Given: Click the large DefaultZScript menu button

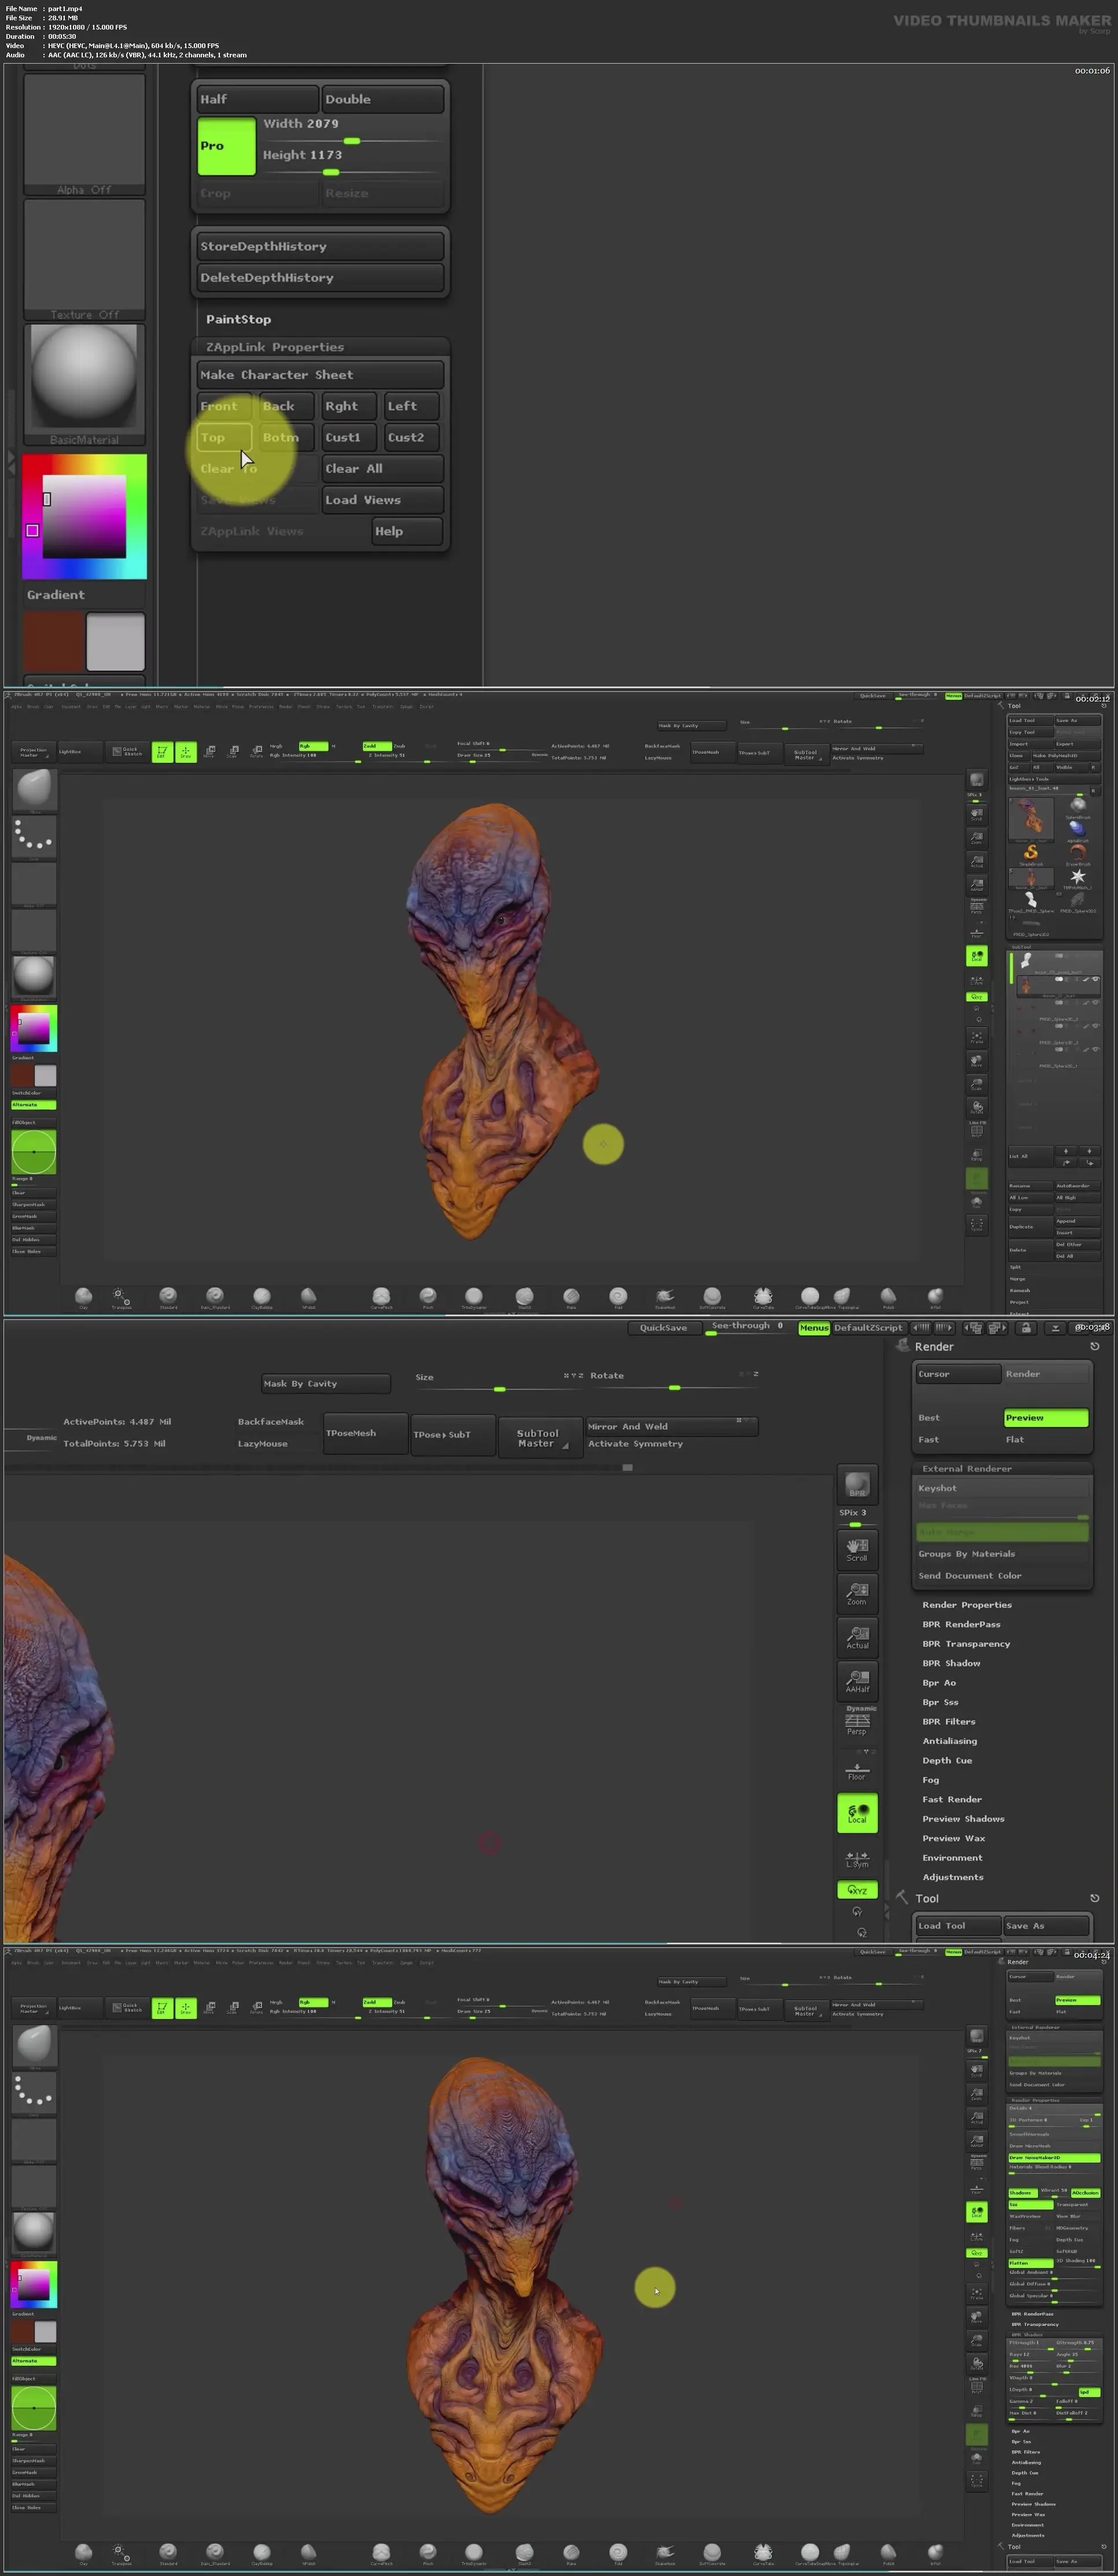Looking at the screenshot, I should [x=868, y=1328].
